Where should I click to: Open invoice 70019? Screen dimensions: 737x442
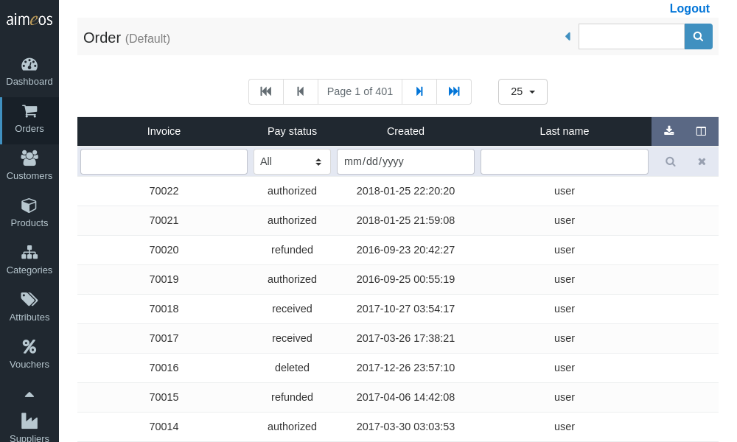(164, 279)
